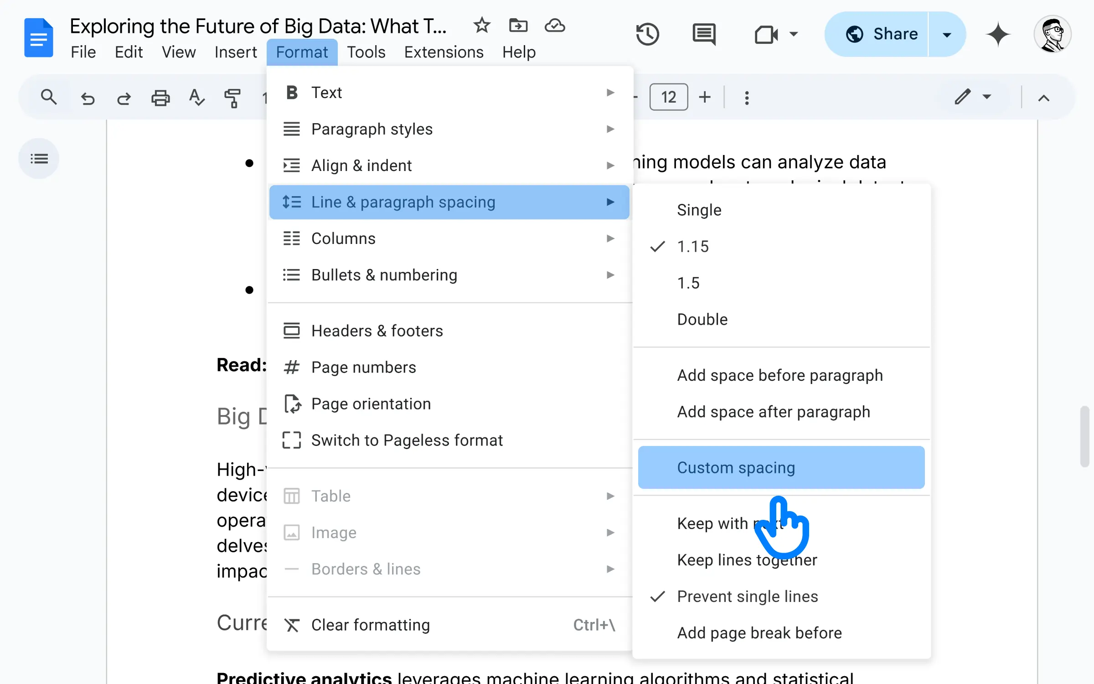Image resolution: width=1094 pixels, height=684 pixels.
Task: Expand Line & paragraph spacing submenu
Action: (449, 202)
